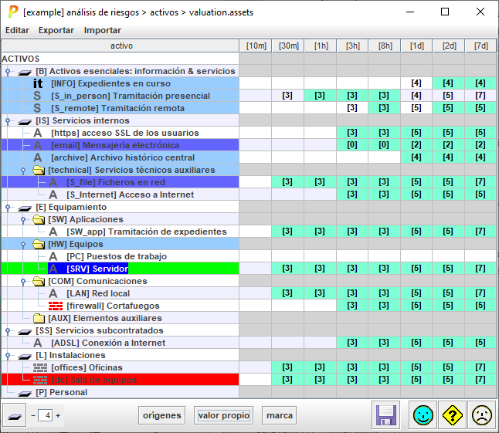Open the Exportar menu
The width and height of the screenshot is (499, 433).
coord(56,30)
